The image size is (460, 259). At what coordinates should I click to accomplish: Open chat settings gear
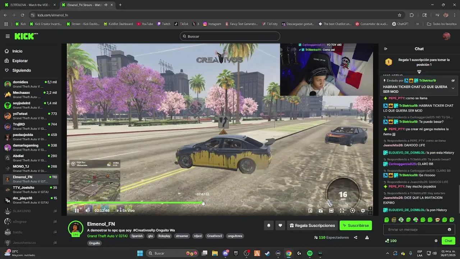tap(436, 241)
